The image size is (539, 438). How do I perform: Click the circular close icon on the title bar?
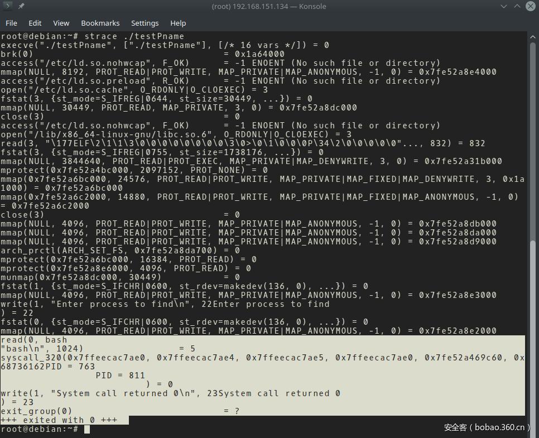pos(530,6)
